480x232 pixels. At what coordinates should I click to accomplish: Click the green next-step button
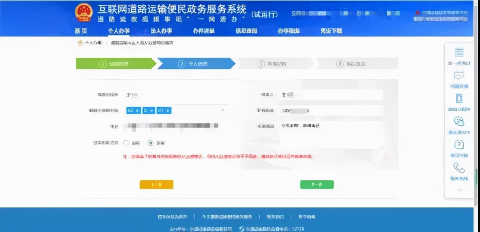click(x=317, y=185)
